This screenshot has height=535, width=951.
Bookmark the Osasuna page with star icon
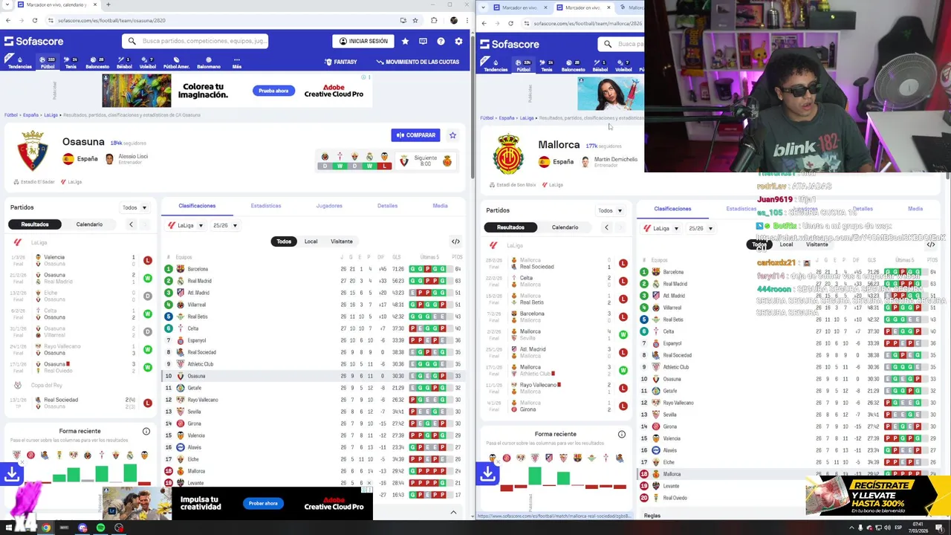(415, 20)
